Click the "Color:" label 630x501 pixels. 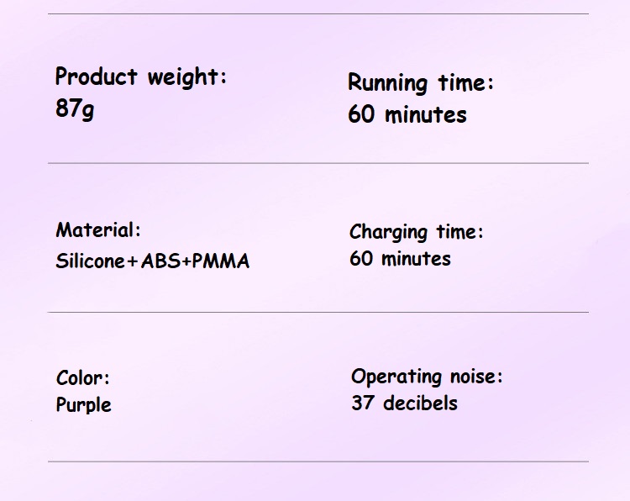pos(83,377)
